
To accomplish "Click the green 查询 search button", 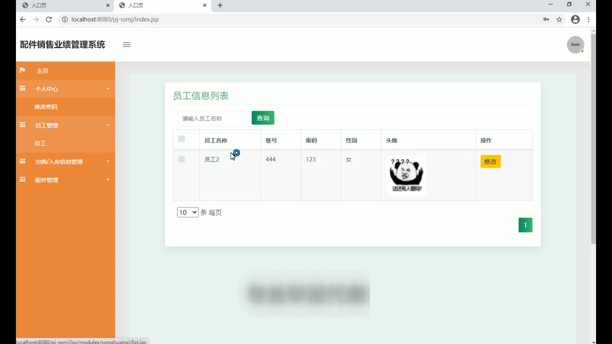I will coord(263,118).
